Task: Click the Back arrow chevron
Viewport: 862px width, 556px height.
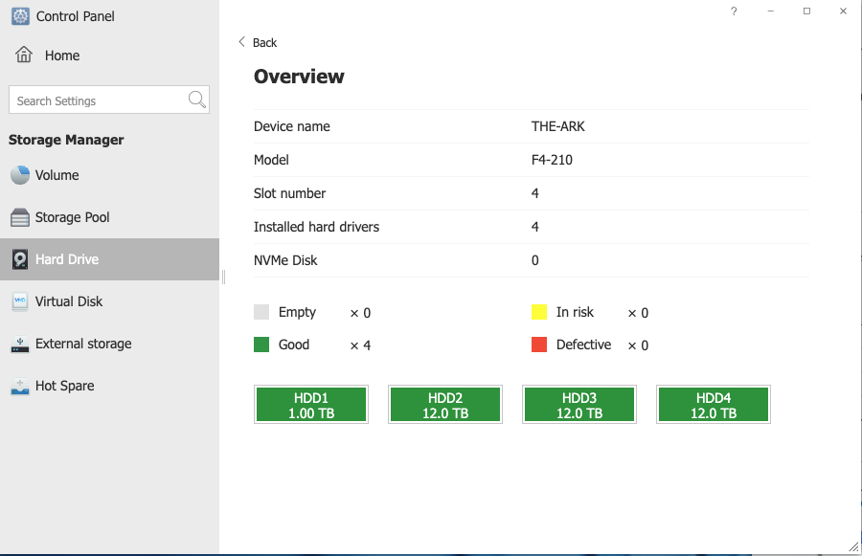Action: tap(241, 42)
